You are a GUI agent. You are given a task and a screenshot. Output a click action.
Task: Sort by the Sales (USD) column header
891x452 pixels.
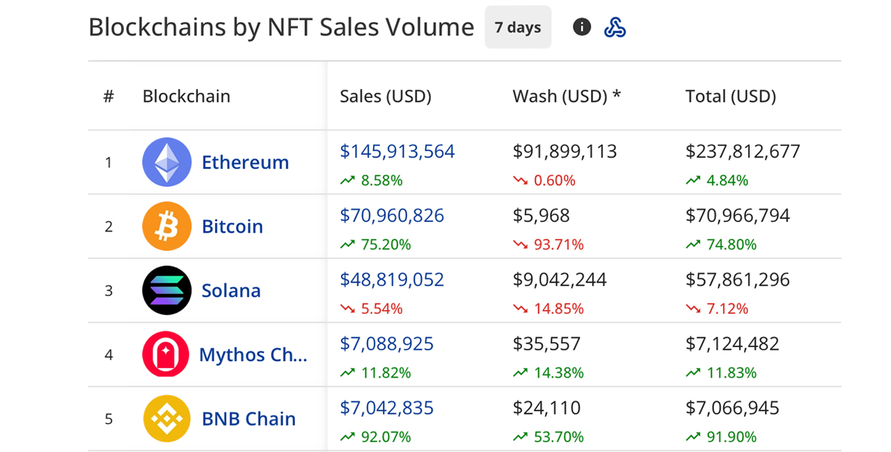click(x=385, y=96)
